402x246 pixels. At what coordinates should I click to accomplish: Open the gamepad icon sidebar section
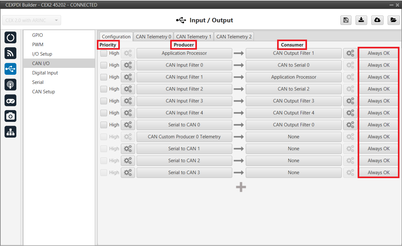pos(10,101)
